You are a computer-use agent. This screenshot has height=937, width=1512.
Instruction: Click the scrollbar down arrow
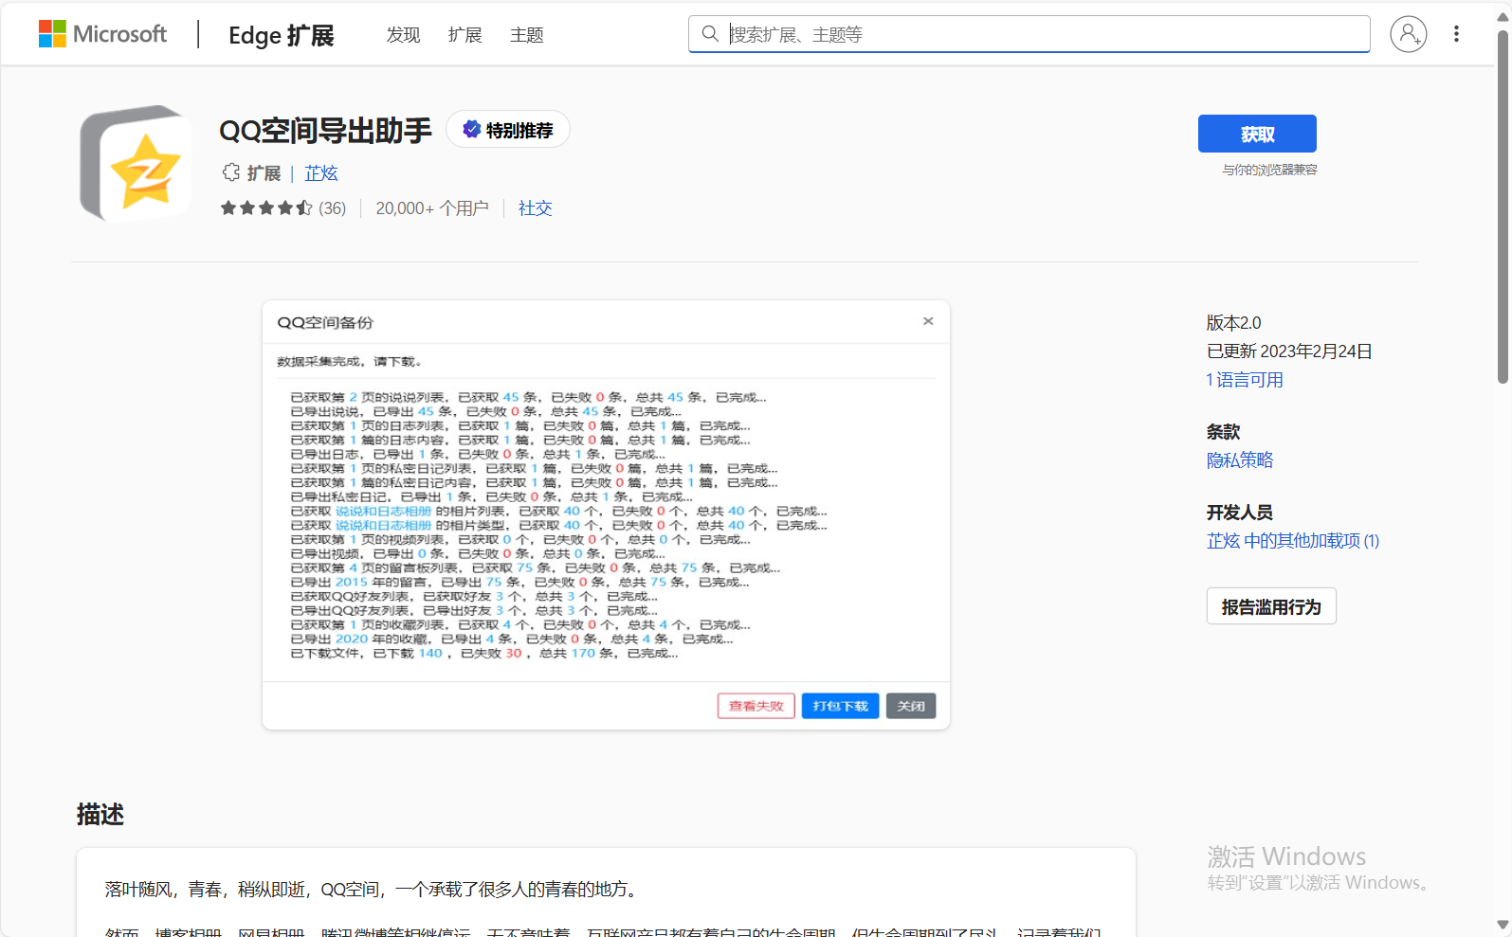coord(1503,924)
